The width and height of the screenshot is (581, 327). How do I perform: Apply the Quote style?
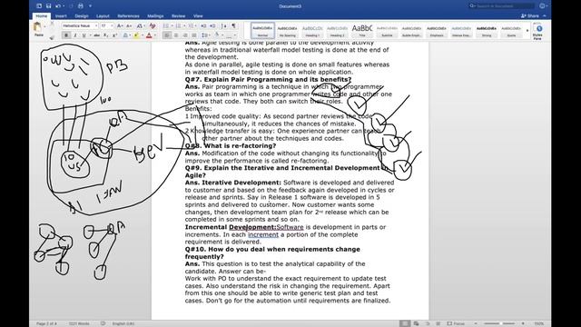pyautogui.click(x=511, y=30)
